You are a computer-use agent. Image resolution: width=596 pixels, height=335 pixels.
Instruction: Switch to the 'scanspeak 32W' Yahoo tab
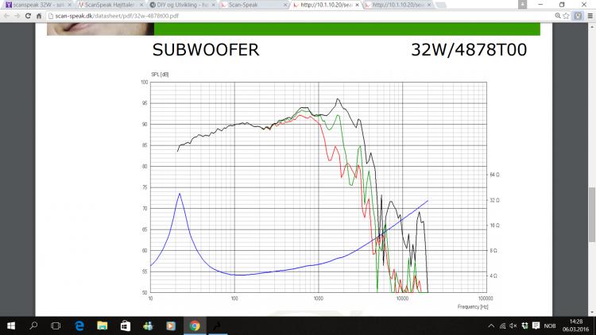point(37,5)
